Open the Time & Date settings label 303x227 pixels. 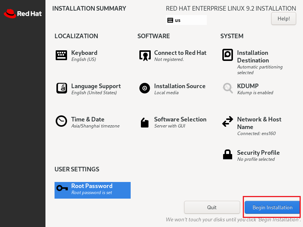88,119
